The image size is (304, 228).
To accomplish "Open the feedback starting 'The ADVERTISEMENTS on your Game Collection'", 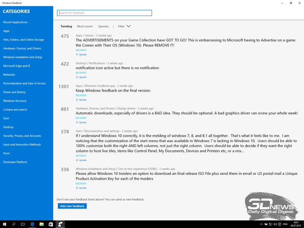I will [x=185, y=43].
